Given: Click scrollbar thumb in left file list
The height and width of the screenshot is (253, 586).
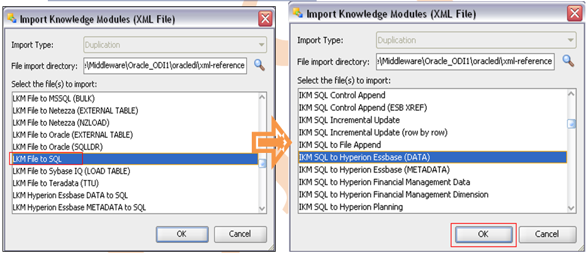Looking at the screenshot, I should [x=262, y=164].
